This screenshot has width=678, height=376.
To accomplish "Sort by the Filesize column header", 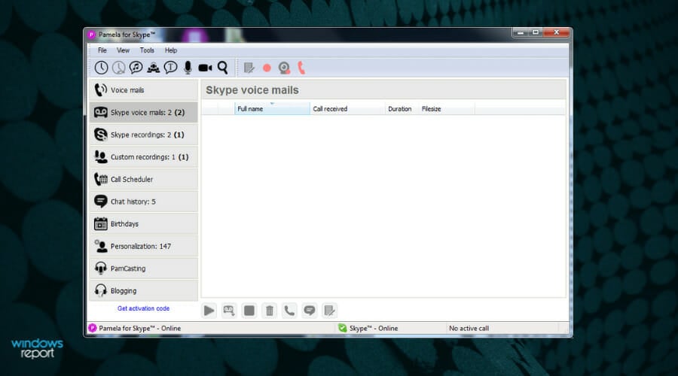I will pyautogui.click(x=446, y=109).
